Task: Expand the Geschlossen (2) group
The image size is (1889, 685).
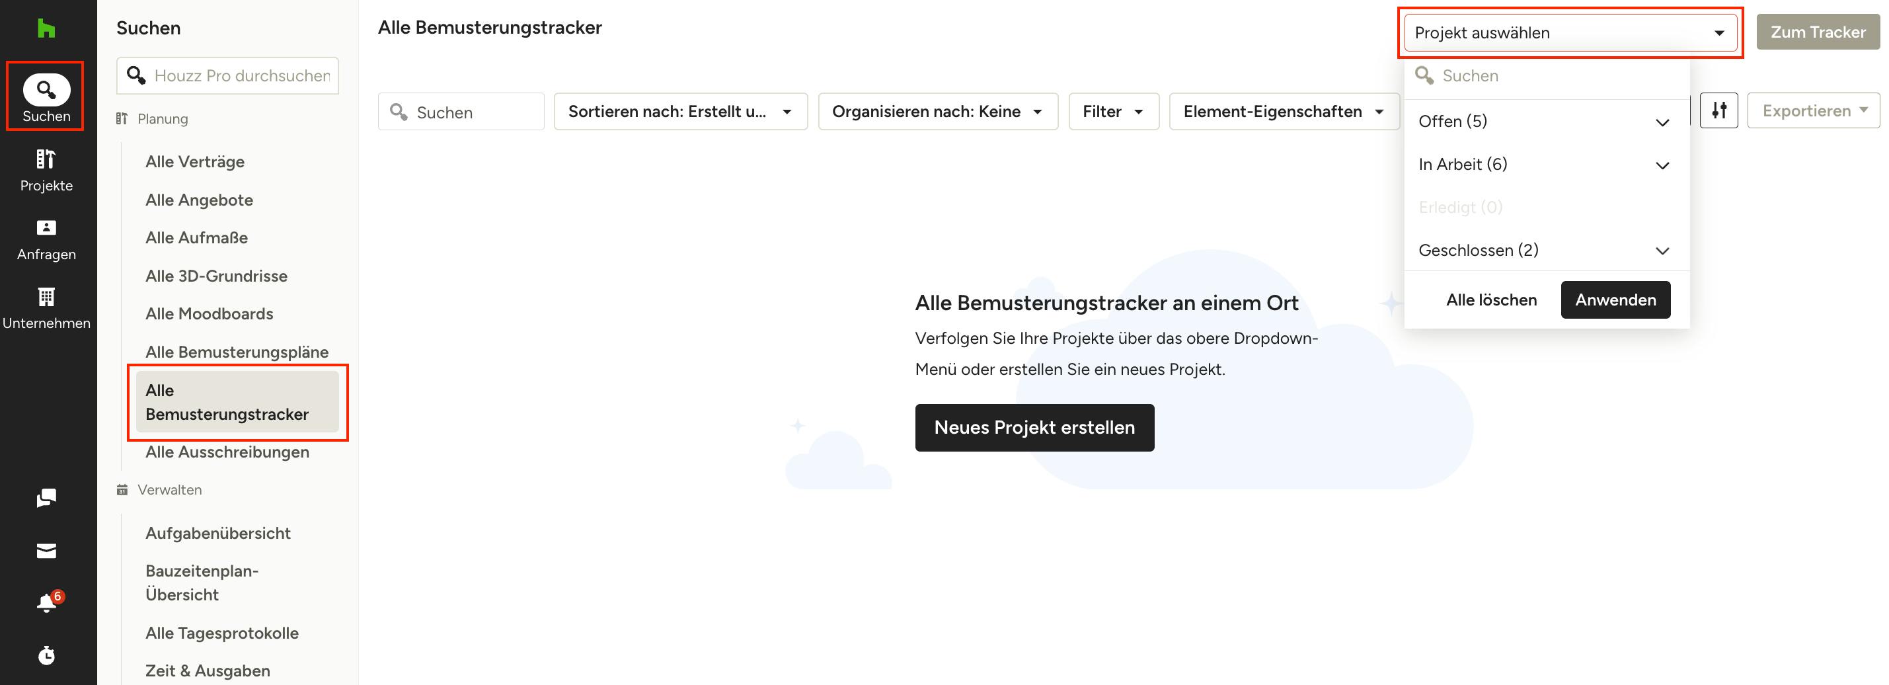Action: [x=1546, y=250]
